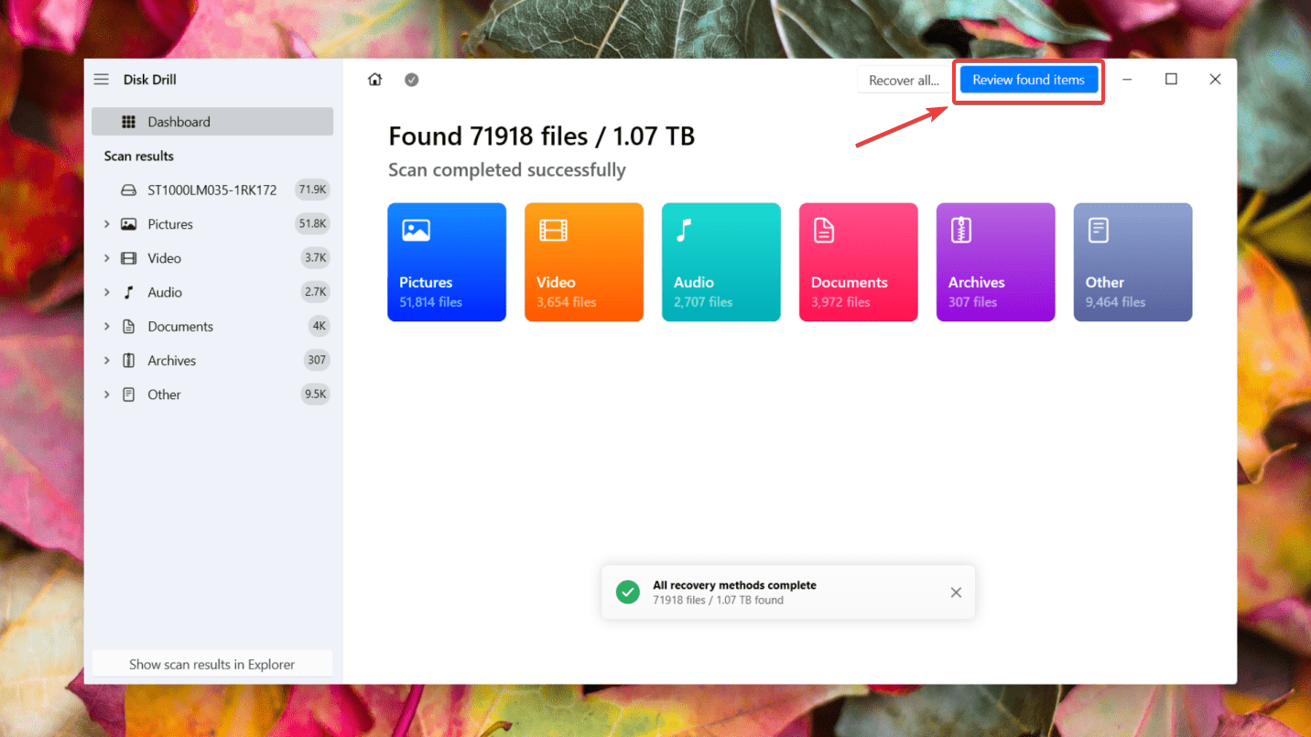The image size is (1311, 737).
Task: Click the file icon on Other card
Action: tap(1098, 230)
